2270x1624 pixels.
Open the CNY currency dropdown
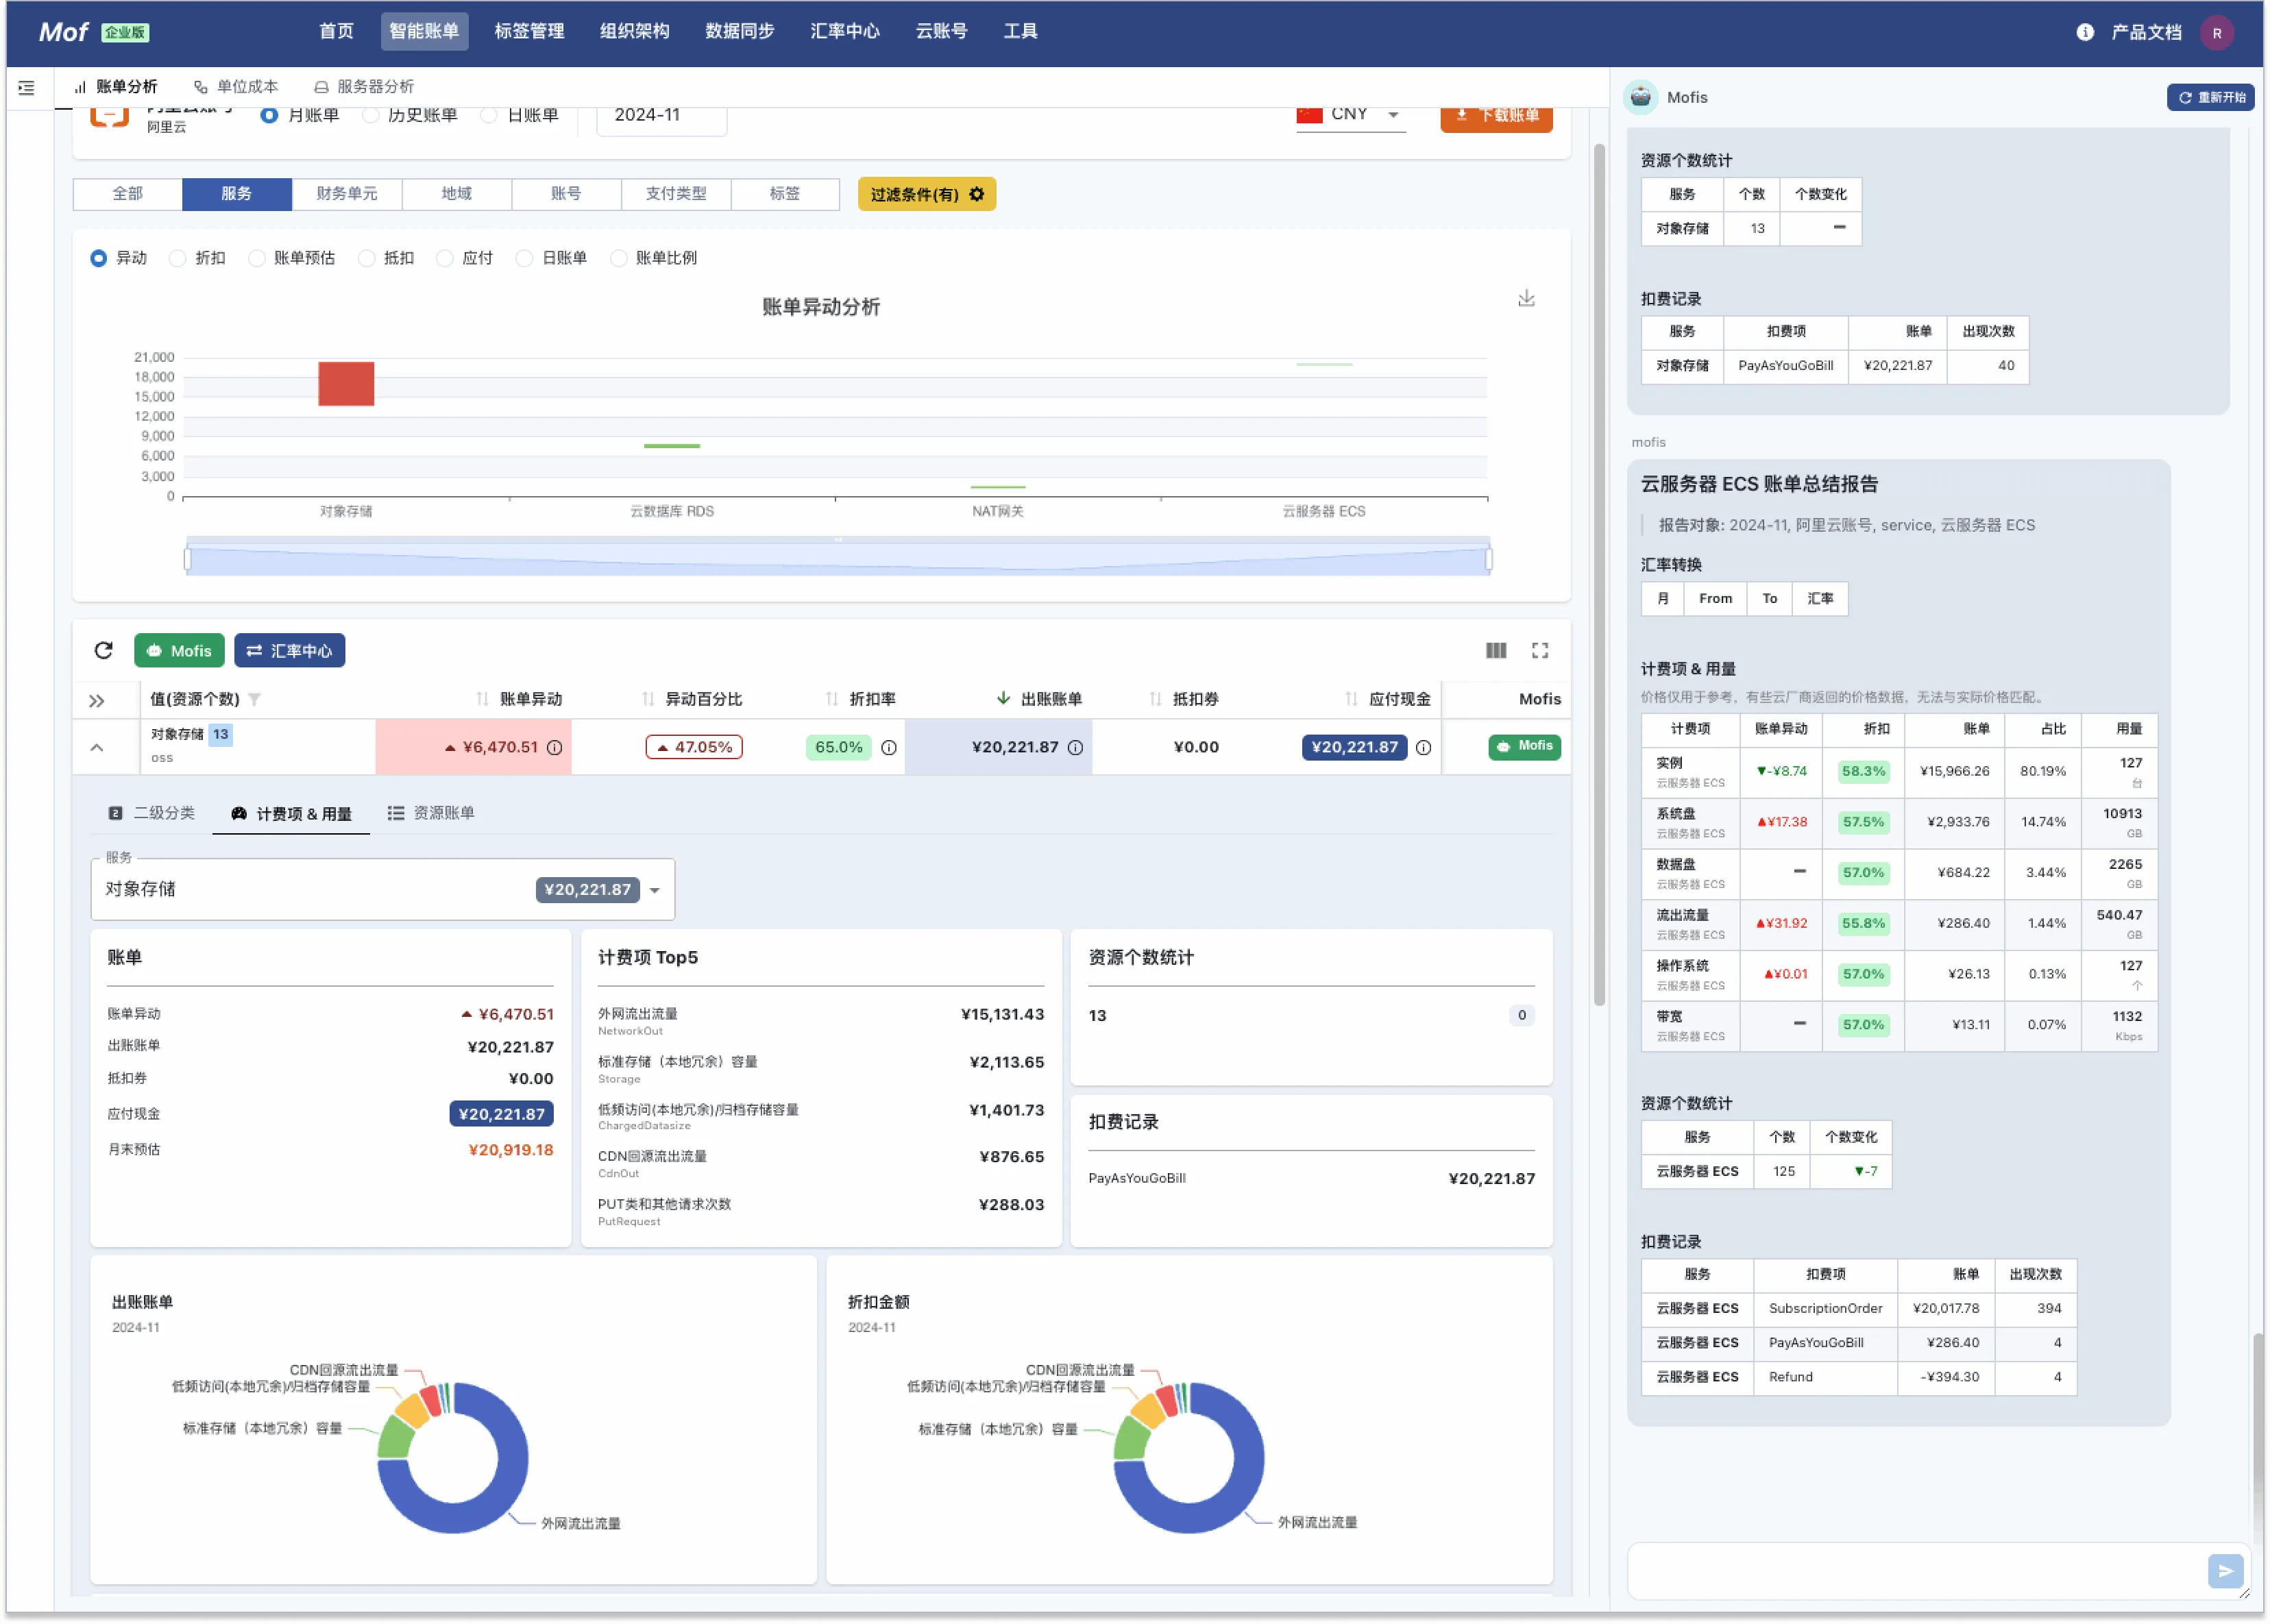coord(1351,115)
